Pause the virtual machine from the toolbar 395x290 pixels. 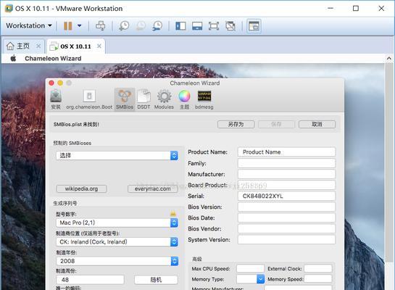click(x=67, y=25)
